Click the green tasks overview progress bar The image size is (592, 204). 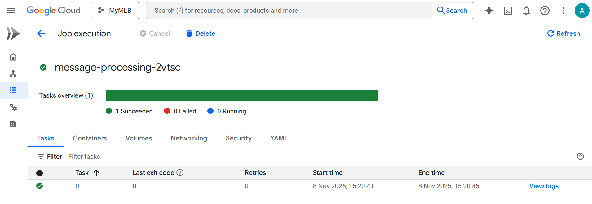click(x=242, y=95)
